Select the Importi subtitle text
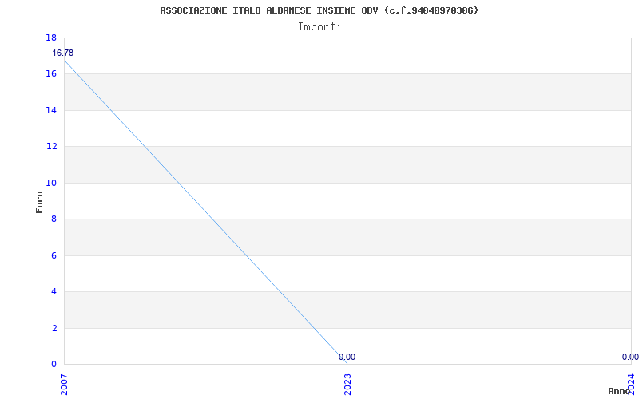 319,27
